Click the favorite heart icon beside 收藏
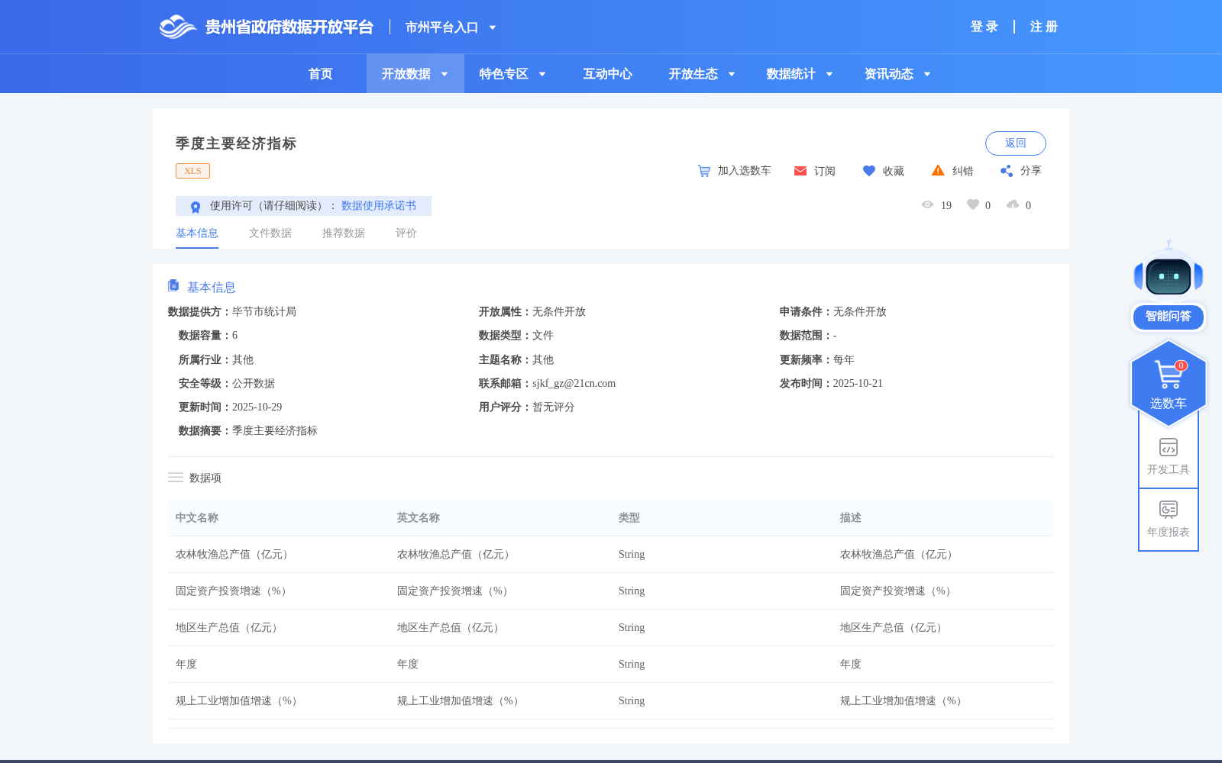Viewport: 1222px width, 763px height. pos(869,171)
